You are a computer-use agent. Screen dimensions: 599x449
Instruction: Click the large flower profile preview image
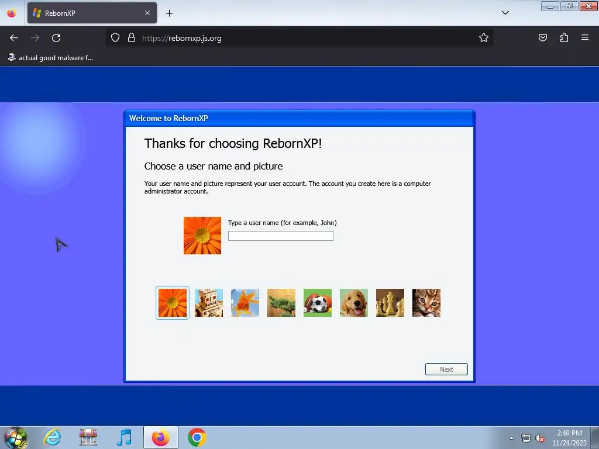coord(202,236)
